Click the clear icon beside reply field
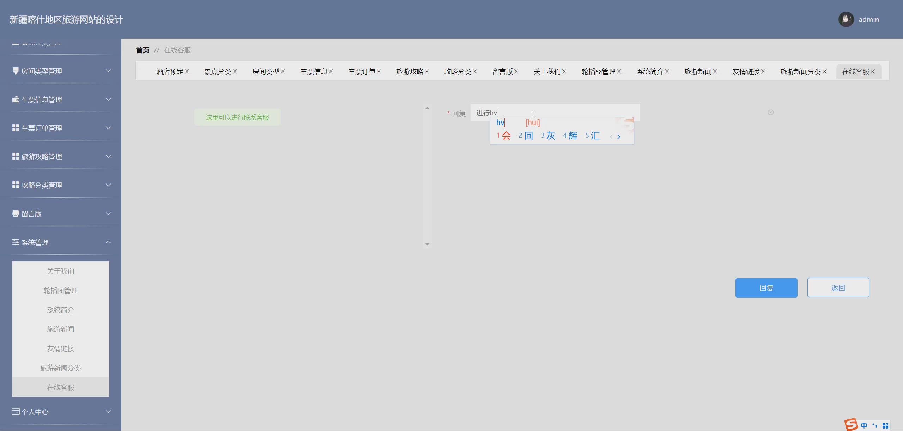 point(771,112)
